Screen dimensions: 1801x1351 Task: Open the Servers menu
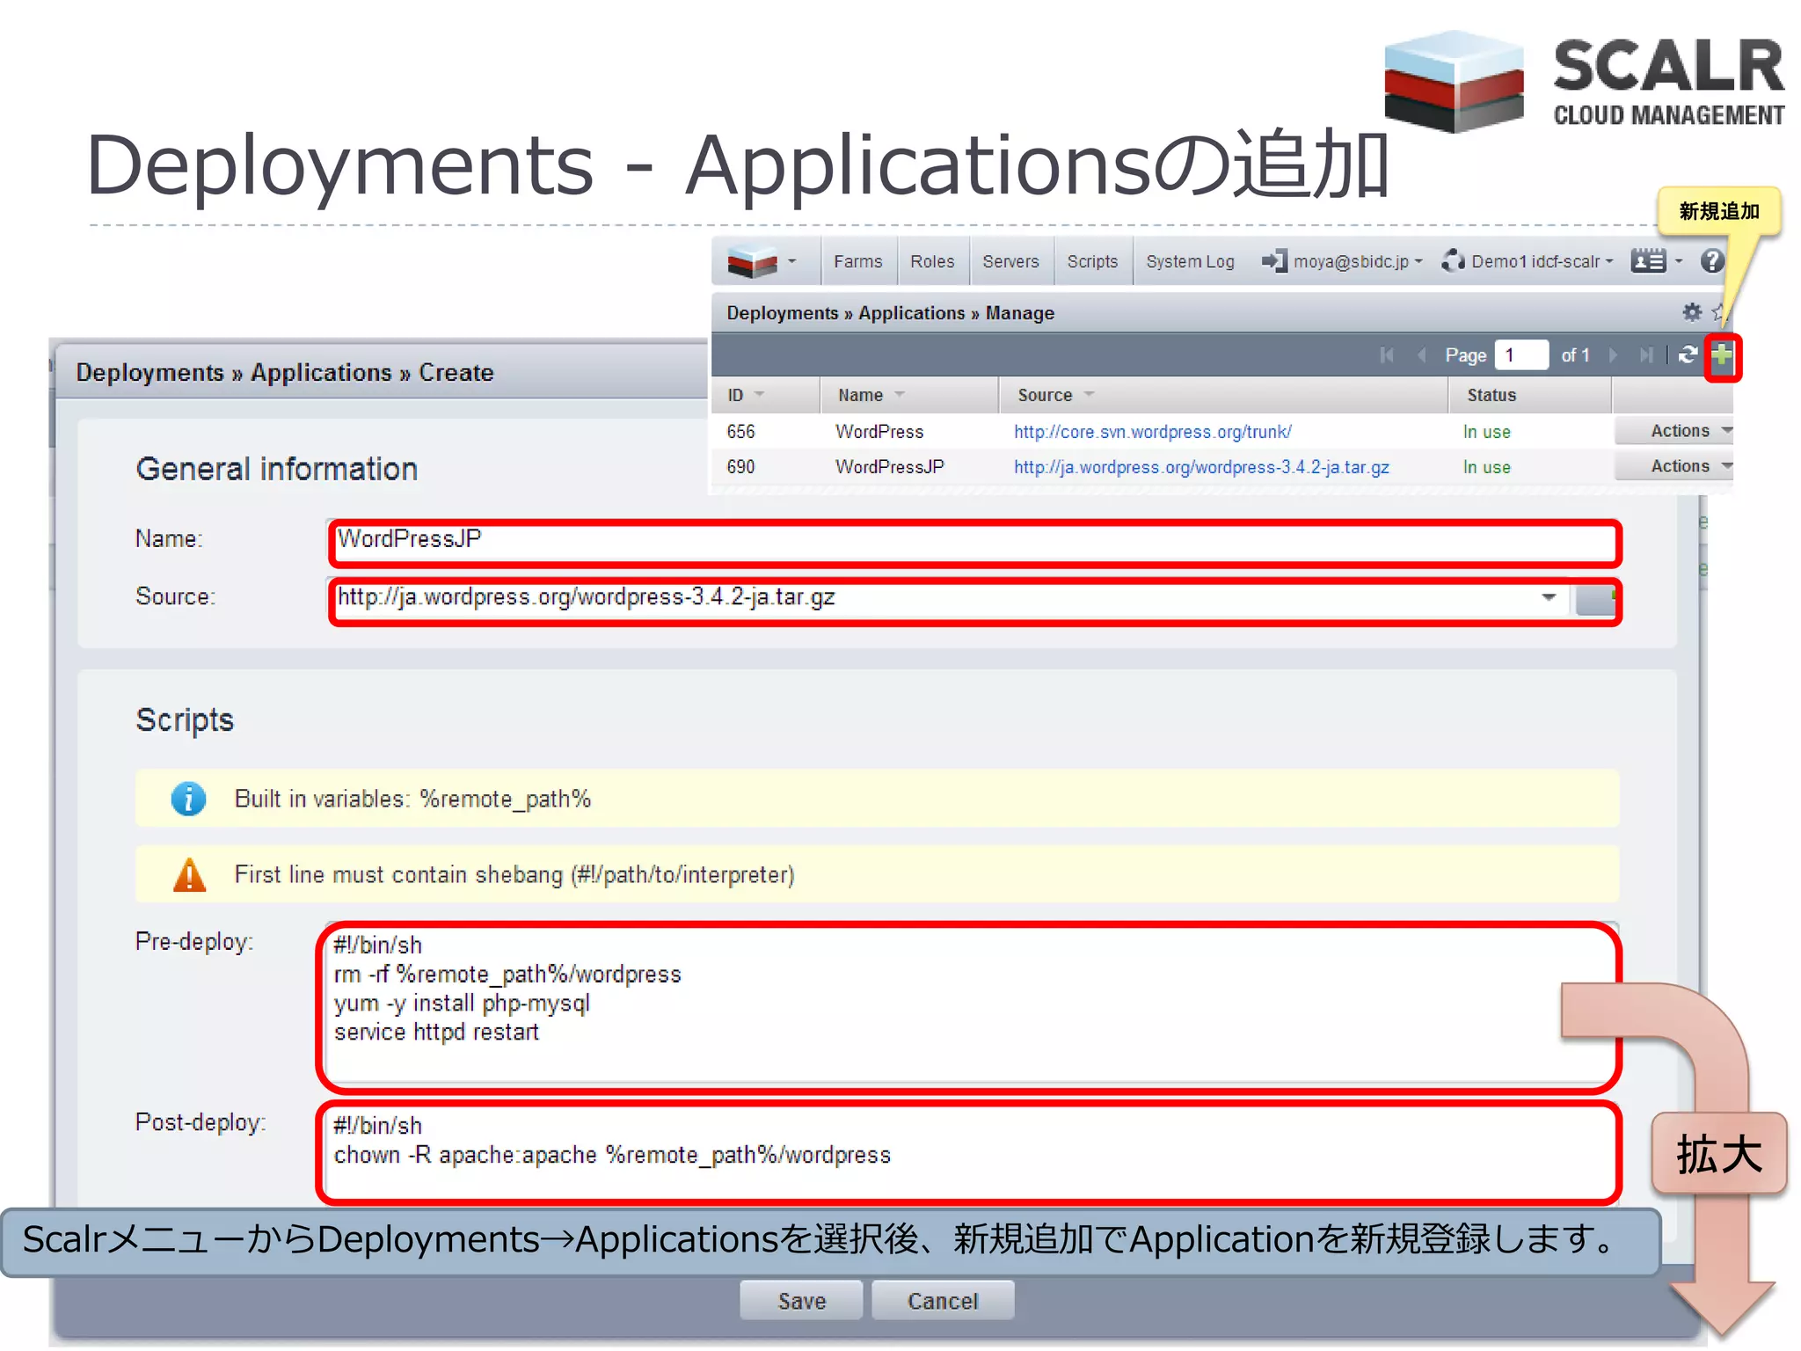coord(1010,261)
